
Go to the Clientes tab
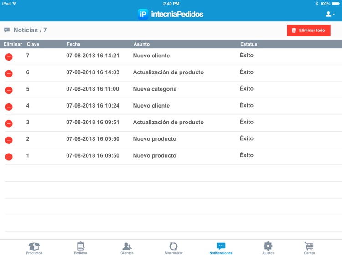[127, 248]
